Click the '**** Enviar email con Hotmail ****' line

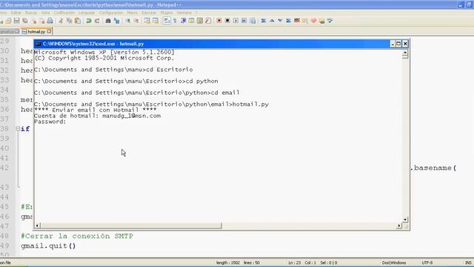[x=96, y=110]
